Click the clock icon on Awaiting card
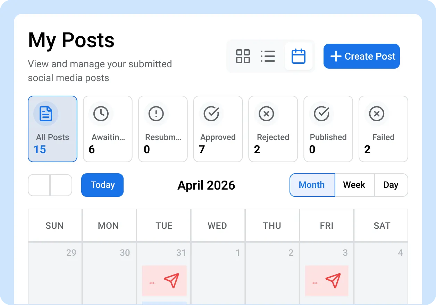Image resolution: width=436 pixels, height=305 pixels. click(101, 113)
